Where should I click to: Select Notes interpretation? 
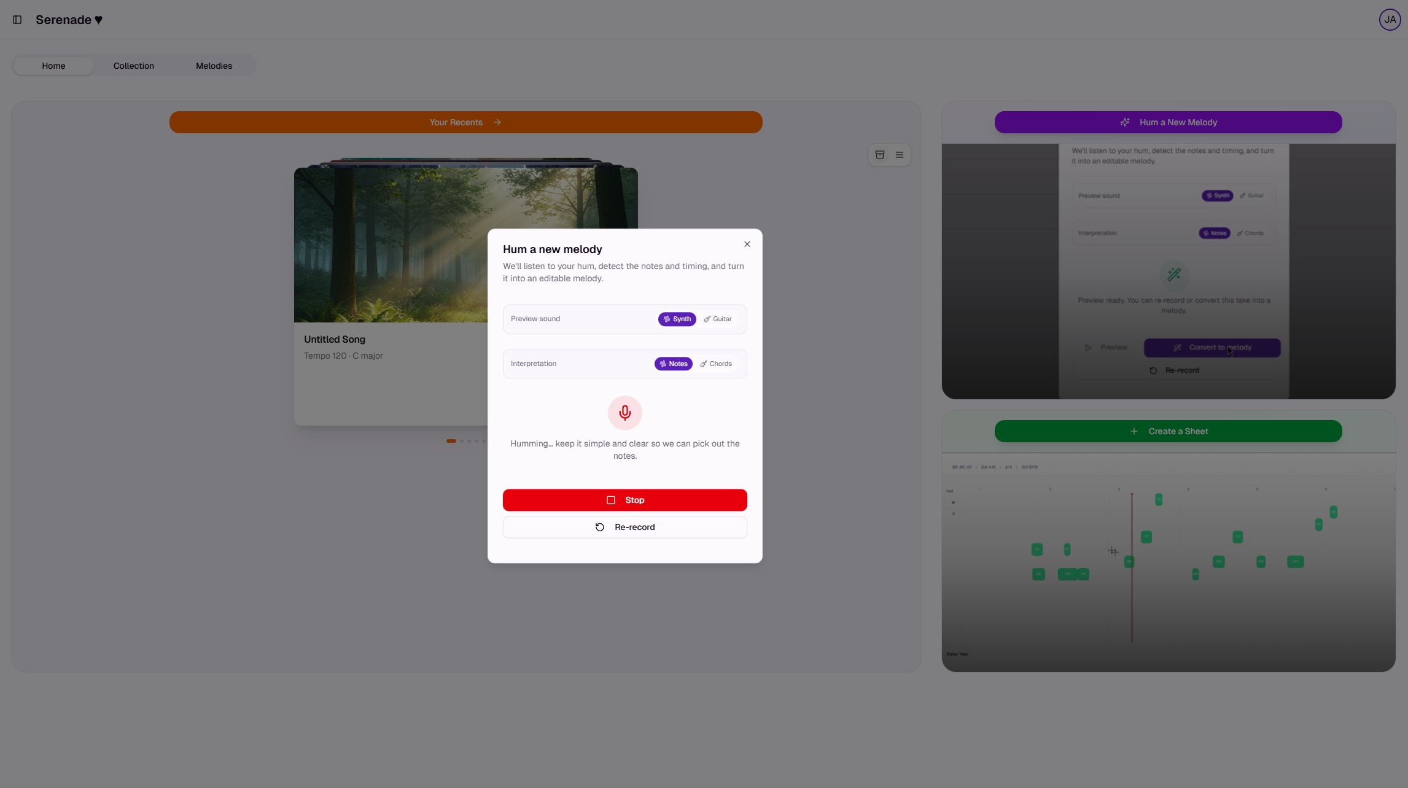click(673, 364)
